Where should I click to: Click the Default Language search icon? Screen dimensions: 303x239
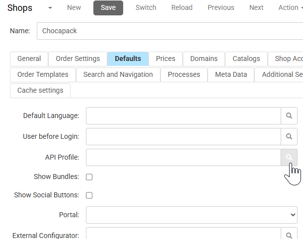tap(289, 116)
